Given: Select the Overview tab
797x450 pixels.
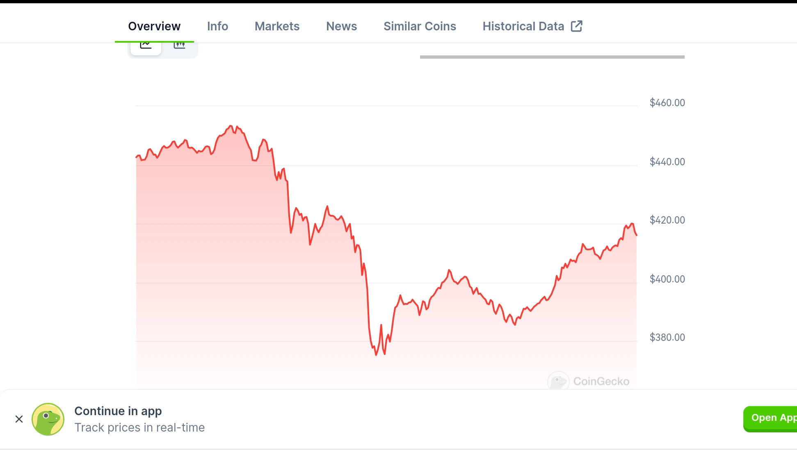Looking at the screenshot, I should coord(154,26).
